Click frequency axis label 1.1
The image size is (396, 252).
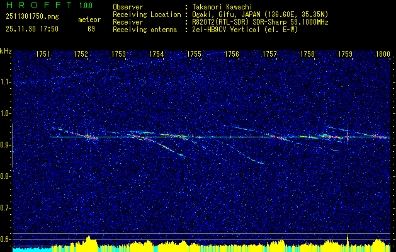[5, 82]
